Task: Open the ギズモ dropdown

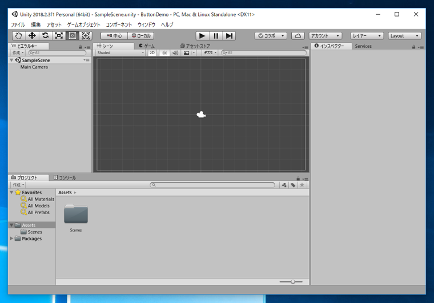Action: pyautogui.click(x=210, y=53)
